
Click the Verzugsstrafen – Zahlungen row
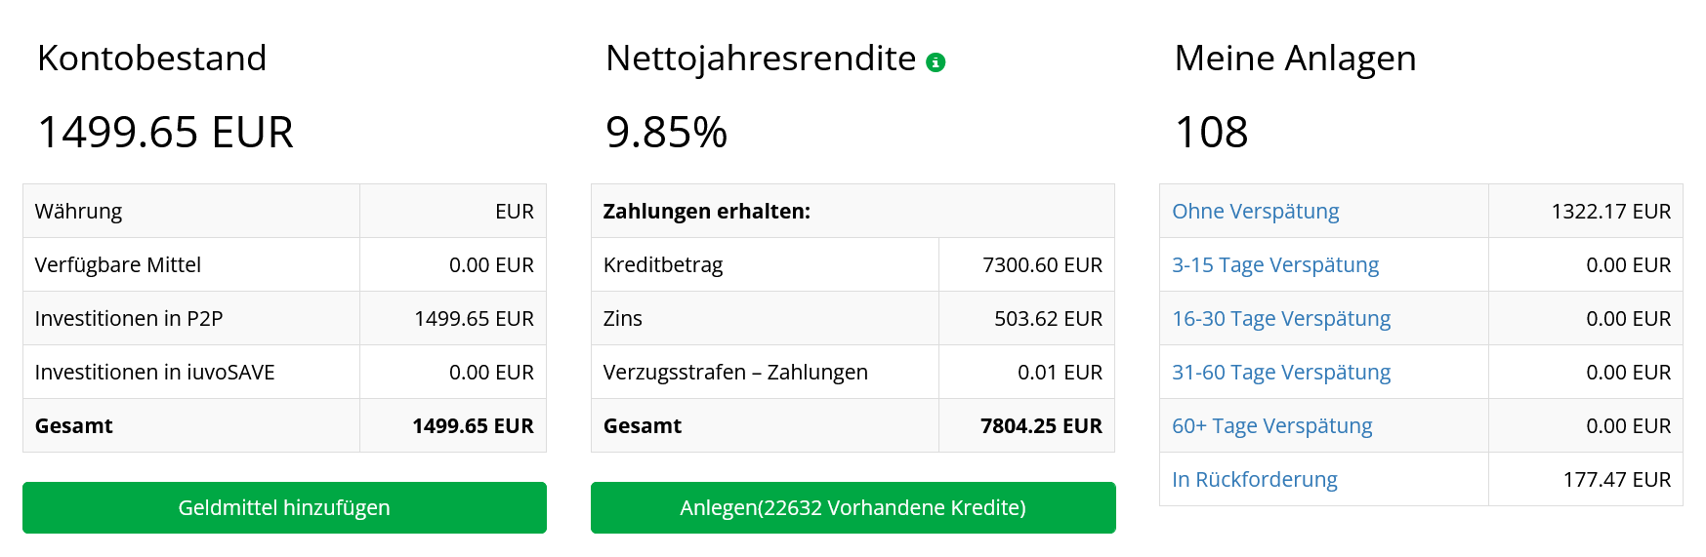tap(853, 372)
